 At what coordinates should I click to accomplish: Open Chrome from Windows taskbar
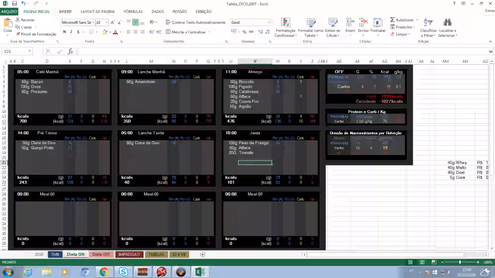pos(104,272)
